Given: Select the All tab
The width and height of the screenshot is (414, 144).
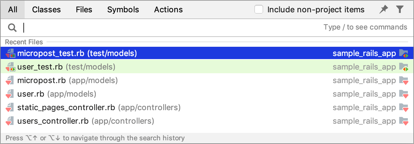Looking at the screenshot, I should (13, 10).
